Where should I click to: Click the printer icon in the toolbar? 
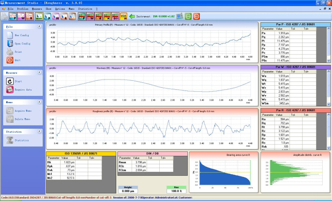tap(4, 16)
